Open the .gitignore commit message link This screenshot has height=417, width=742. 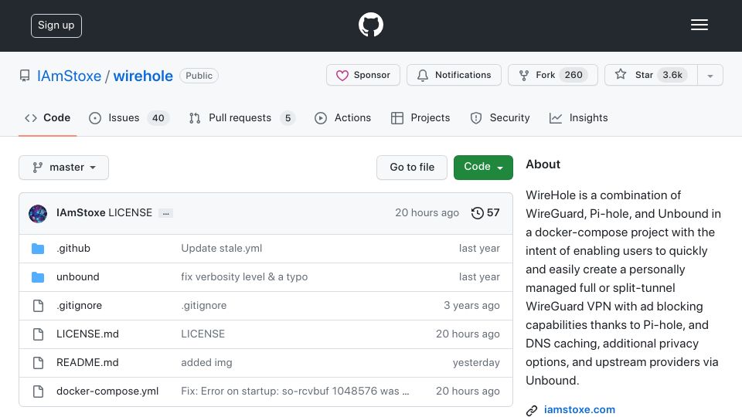click(x=203, y=306)
